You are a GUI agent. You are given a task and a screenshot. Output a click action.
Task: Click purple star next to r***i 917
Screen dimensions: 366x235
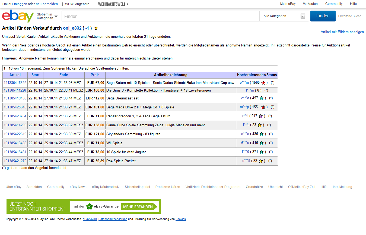point(261,116)
